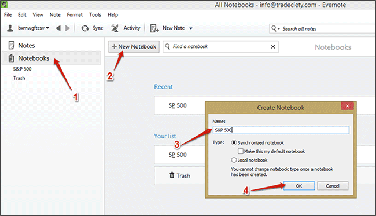The image size is (376, 216).
Task: Open SP 500 under Your list
Action: coord(178,155)
